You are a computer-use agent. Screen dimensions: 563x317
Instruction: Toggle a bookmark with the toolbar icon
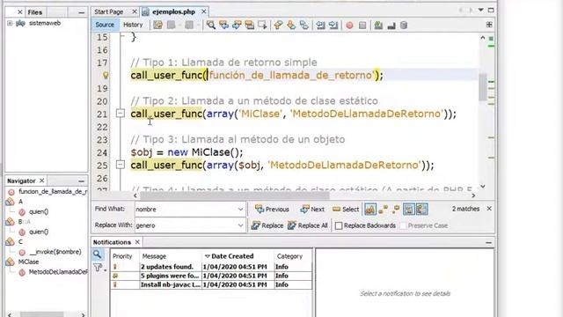[x=304, y=25]
